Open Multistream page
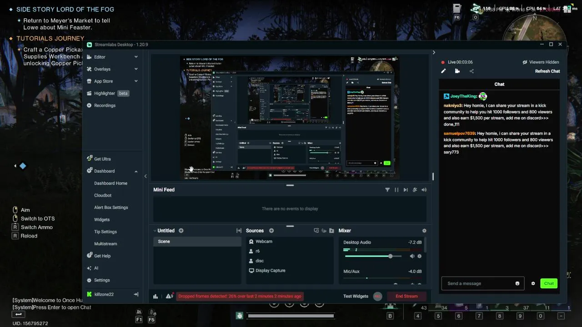The image size is (582, 327). 105,244
